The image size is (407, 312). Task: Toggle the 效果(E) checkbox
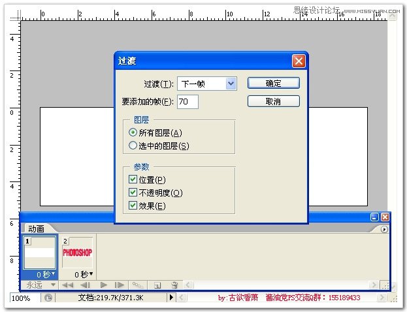click(x=133, y=206)
